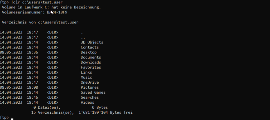This screenshot has width=270, height=120.
Task: Click the 08.05.2023 date for Desktop
Action: click(x=11, y=52)
